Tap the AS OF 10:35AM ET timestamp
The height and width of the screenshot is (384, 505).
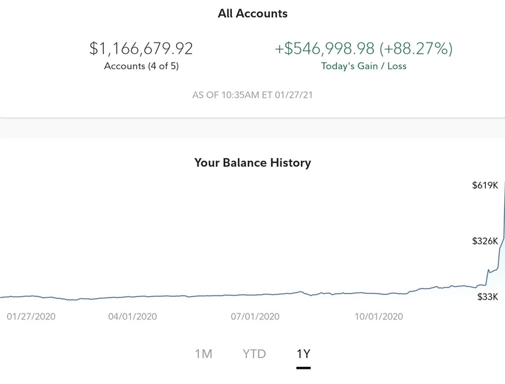point(252,95)
